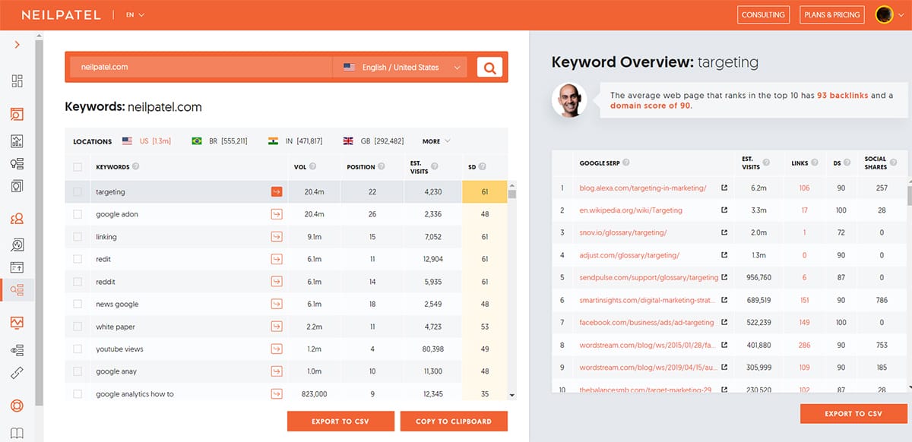This screenshot has height=442, width=912.
Task: Click the arrow icon next to targeting keyword
Action: point(277,192)
